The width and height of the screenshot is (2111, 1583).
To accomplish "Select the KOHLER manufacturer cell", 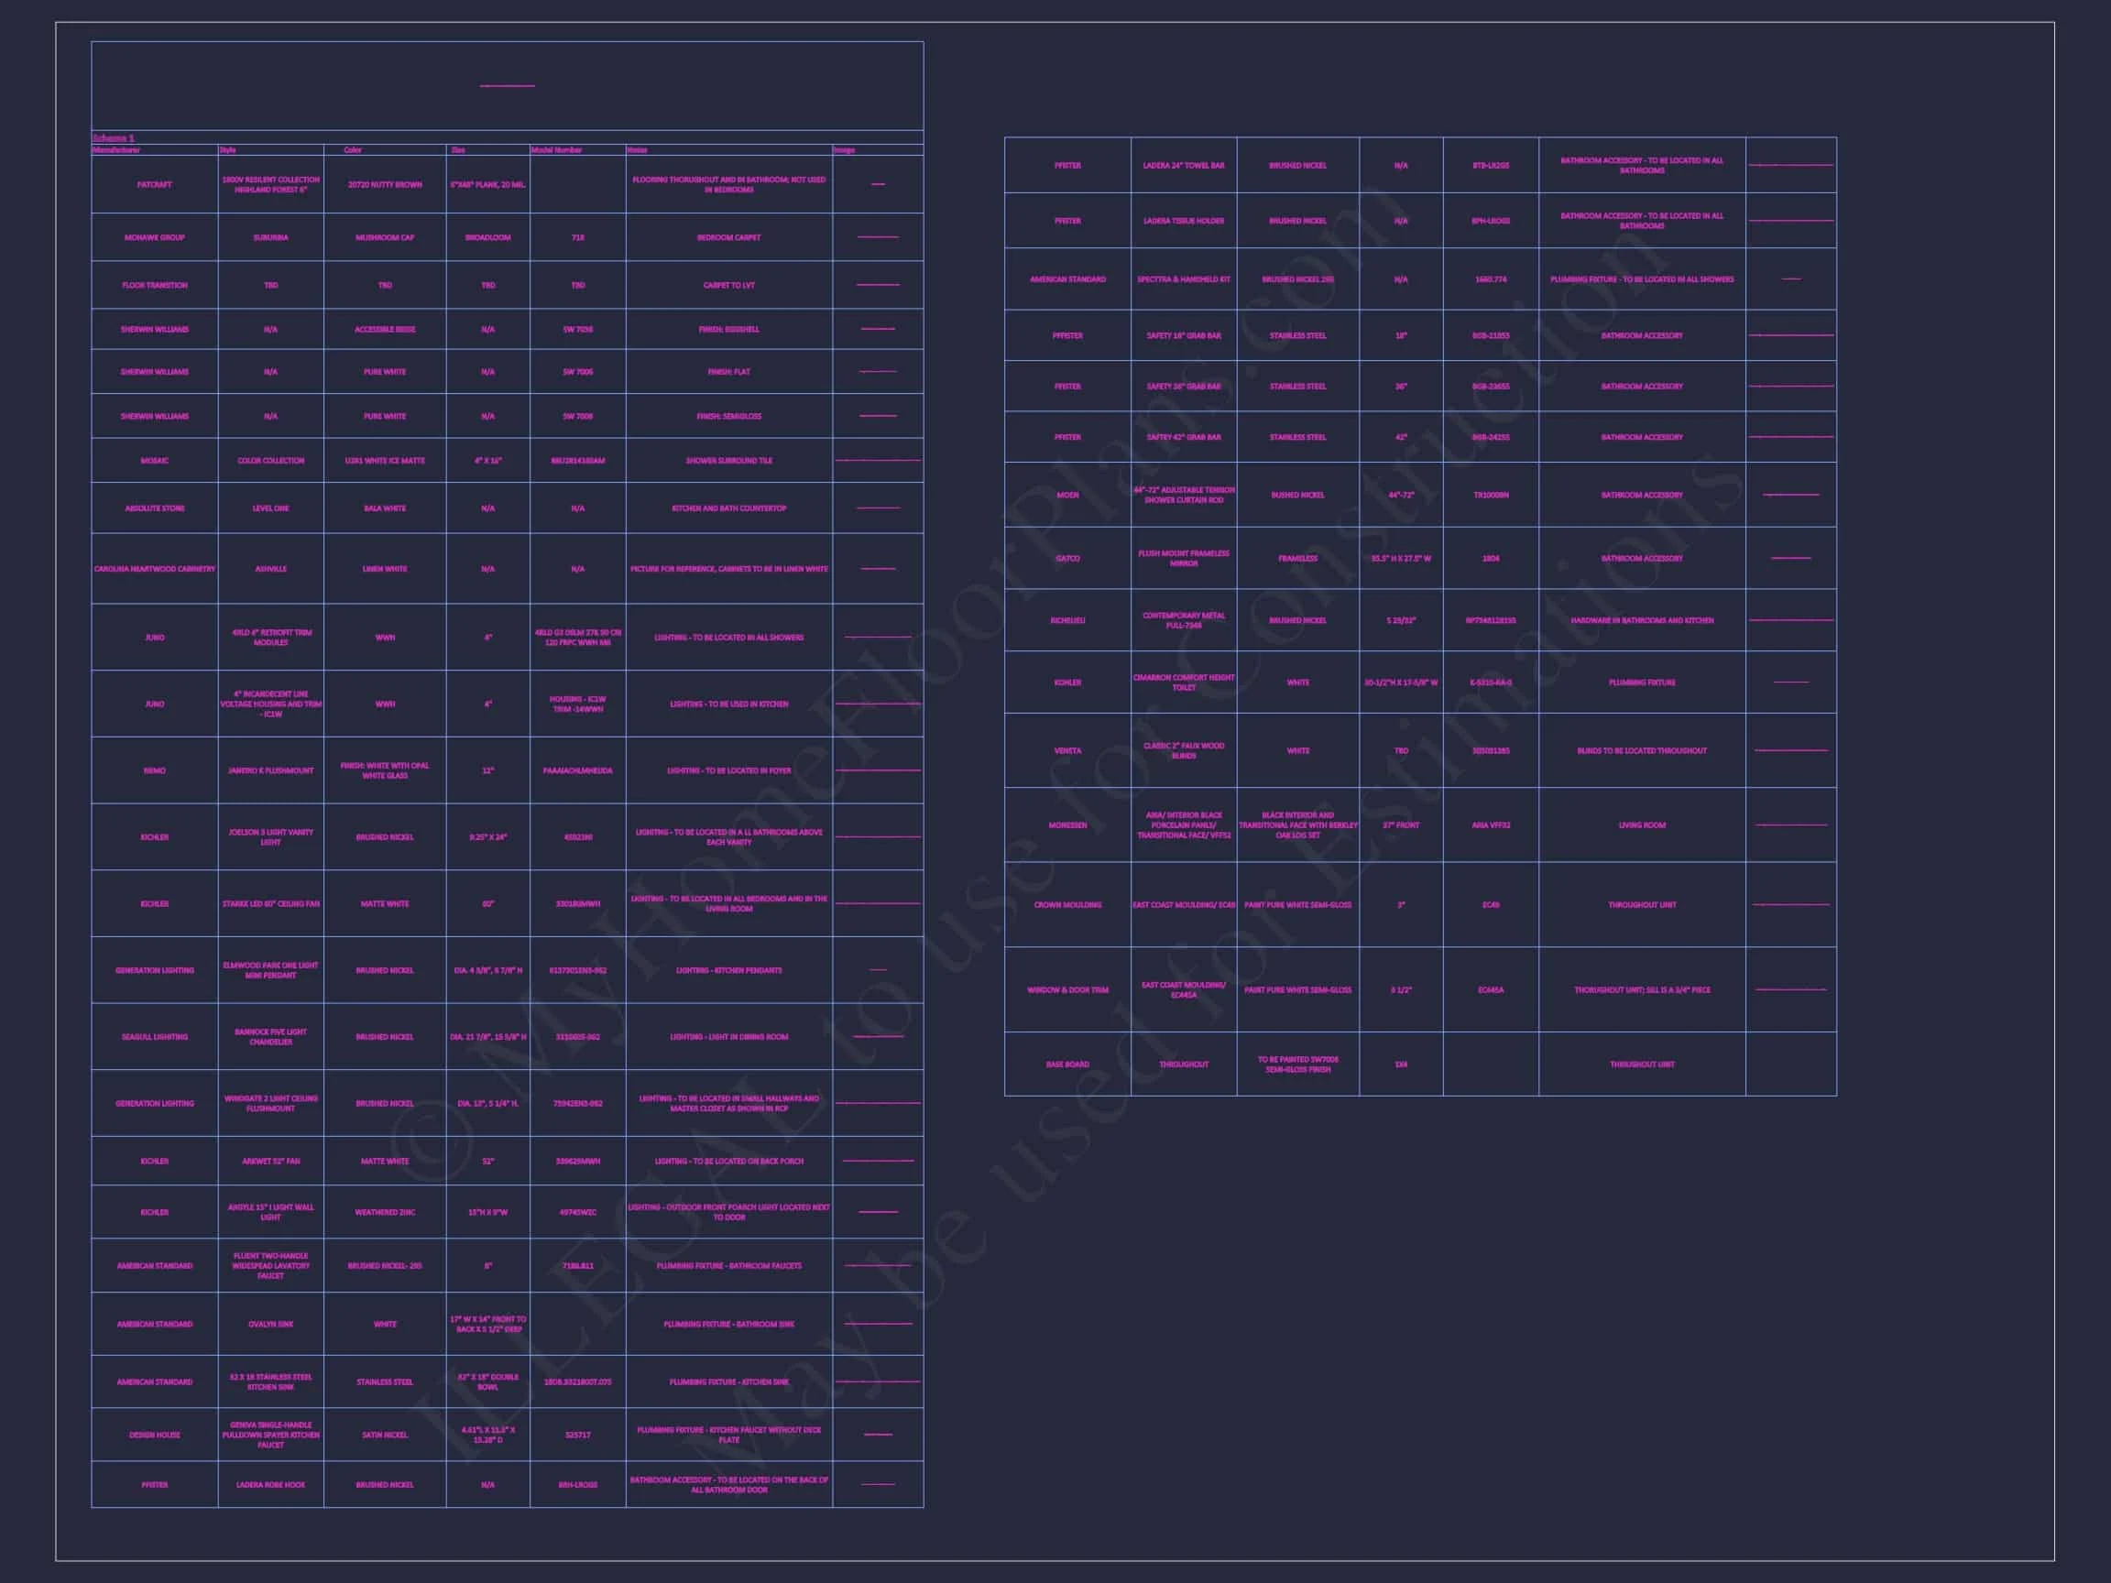I will pos(1066,682).
